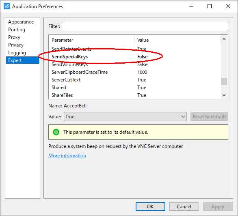The image size is (238, 216).
Task: Select the SendSpecialKeys parameter row
Action: (x=135, y=57)
